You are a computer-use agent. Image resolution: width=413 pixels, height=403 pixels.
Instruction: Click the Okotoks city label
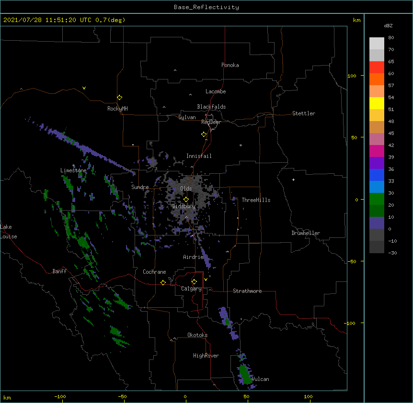[197, 335]
